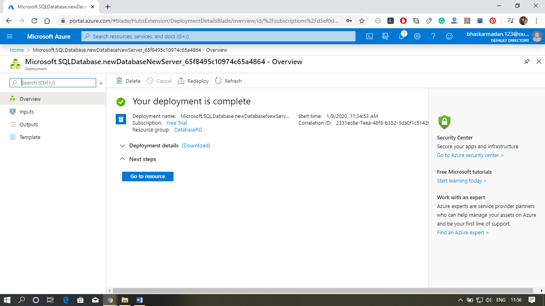This screenshot has height=306, width=545.
Task: Go to Chrome home page icon
Action: (47, 21)
